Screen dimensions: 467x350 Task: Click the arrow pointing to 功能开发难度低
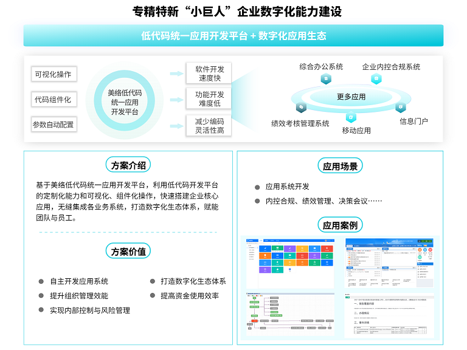tap(176, 99)
